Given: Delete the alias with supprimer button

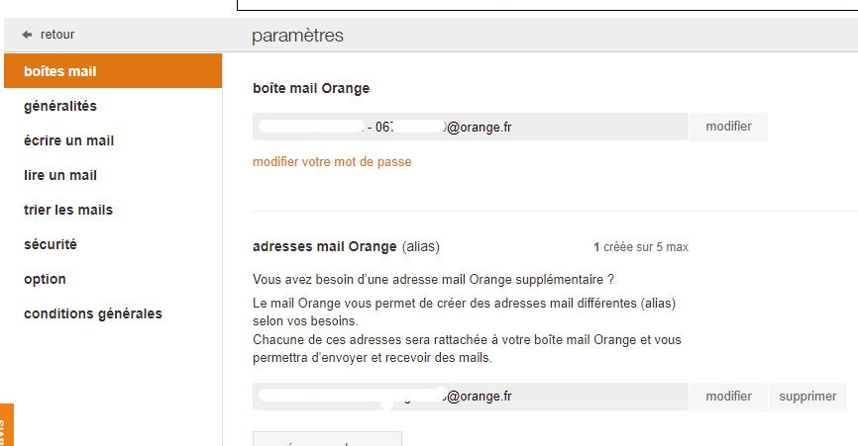Looking at the screenshot, I should pyautogui.click(x=807, y=397).
